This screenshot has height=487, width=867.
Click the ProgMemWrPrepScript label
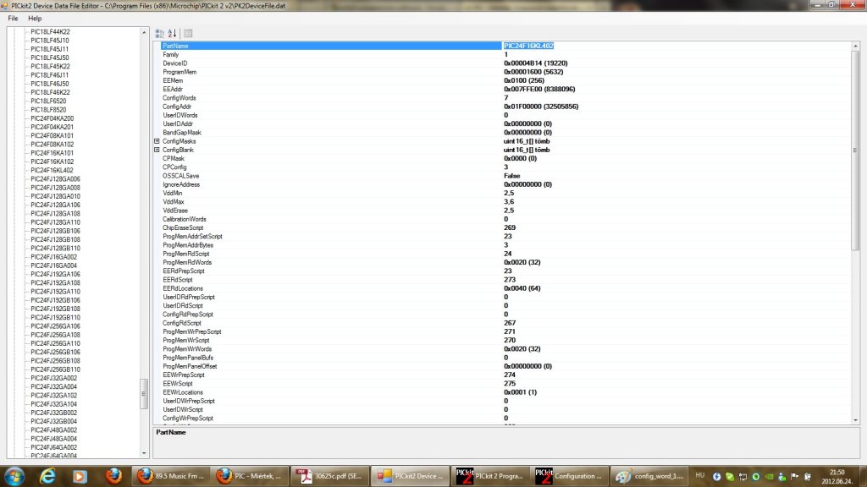pyautogui.click(x=192, y=331)
